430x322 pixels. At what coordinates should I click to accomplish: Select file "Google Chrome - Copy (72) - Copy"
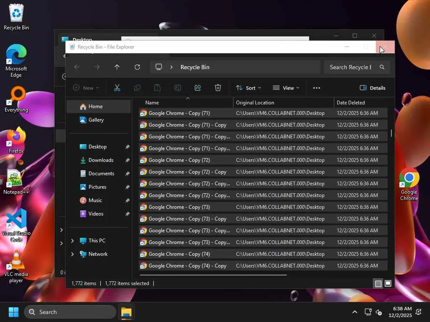(263, 171)
